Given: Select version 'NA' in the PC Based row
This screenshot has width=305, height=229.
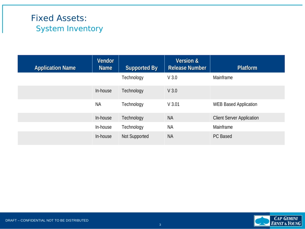Looking at the screenshot, I should (x=170, y=137).
